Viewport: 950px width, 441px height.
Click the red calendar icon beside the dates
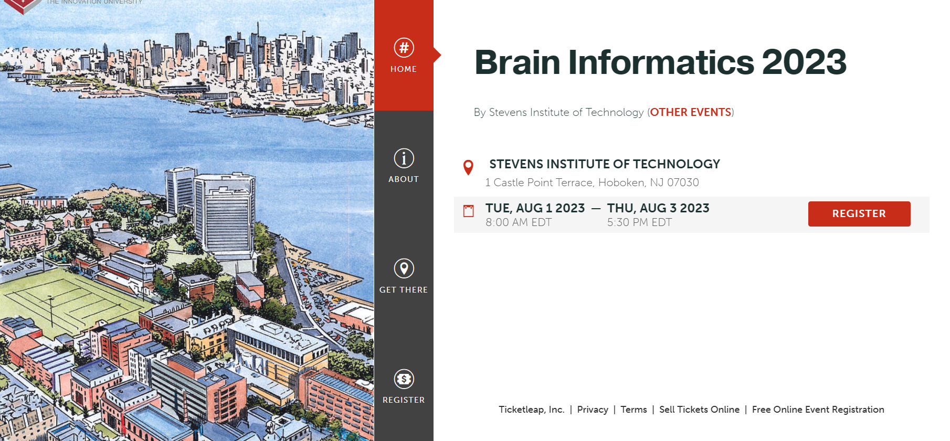click(x=468, y=211)
